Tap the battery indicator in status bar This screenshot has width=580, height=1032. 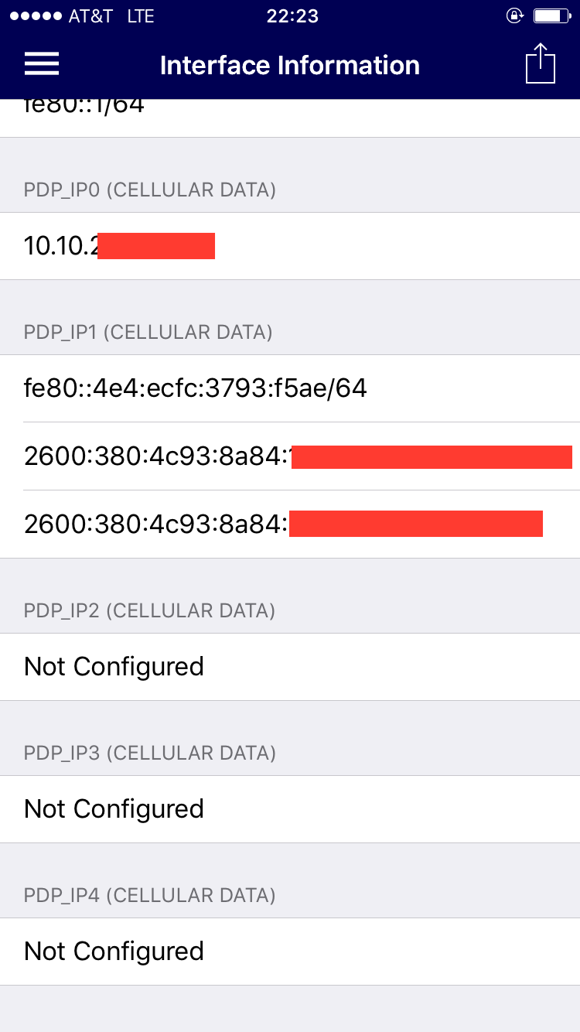551,16
